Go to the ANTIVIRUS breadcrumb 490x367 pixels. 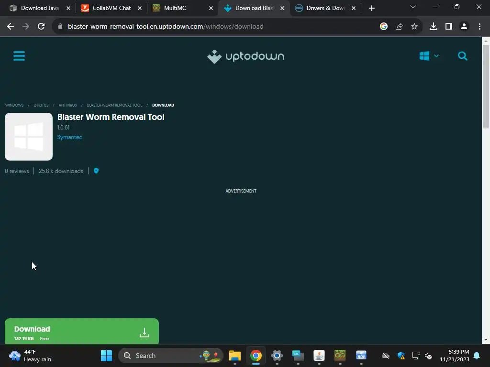[x=67, y=105]
